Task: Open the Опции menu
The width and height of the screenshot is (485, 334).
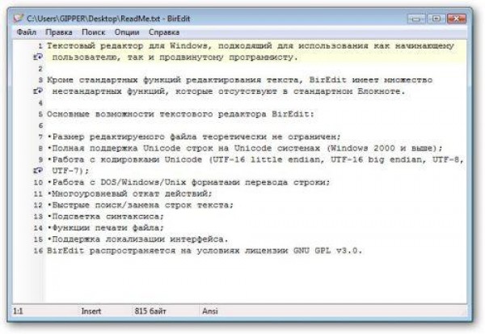Action: [127, 32]
